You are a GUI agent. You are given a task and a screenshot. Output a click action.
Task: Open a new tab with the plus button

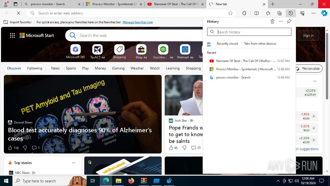273,4
